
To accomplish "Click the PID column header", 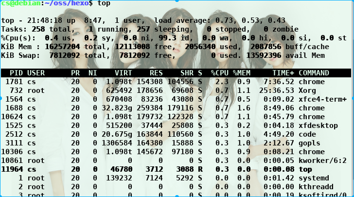I will 17,73.
